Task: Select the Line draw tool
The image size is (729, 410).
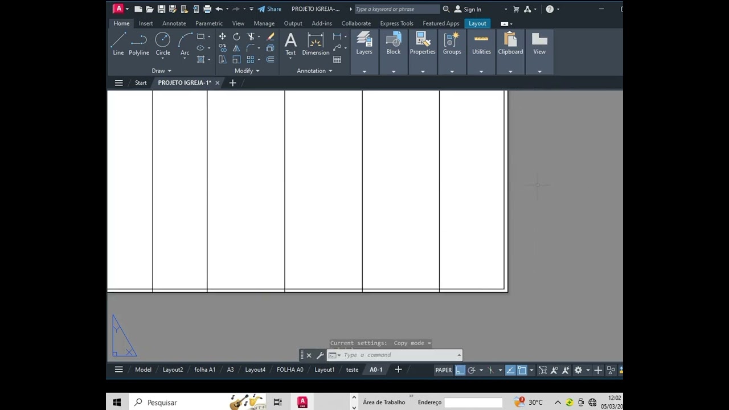Action: pos(118,44)
